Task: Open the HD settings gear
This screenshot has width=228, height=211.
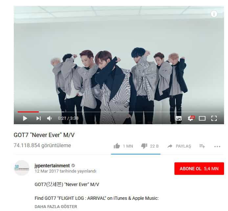Action: pos(191,118)
